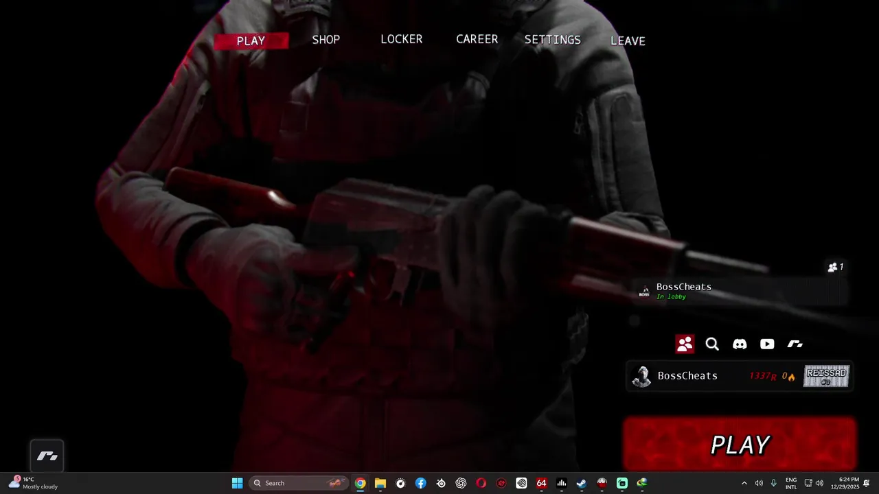Open Google Chrome from the taskbar
Viewport: 879px width, 494px height.
click(361, 483)
